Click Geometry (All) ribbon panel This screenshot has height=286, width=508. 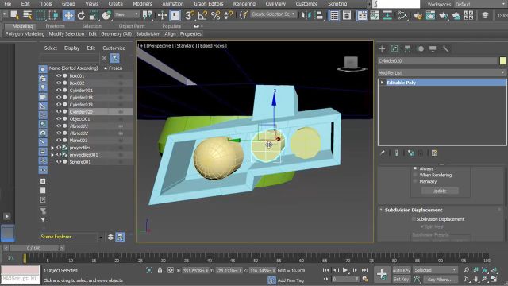coord(117,33)
